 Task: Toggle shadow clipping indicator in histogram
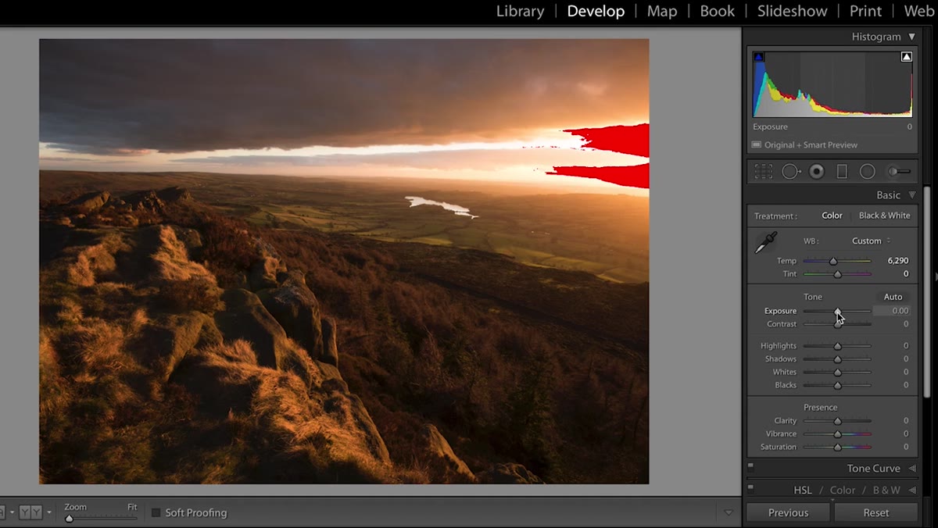pyautogui.click(x=758, y=57)
